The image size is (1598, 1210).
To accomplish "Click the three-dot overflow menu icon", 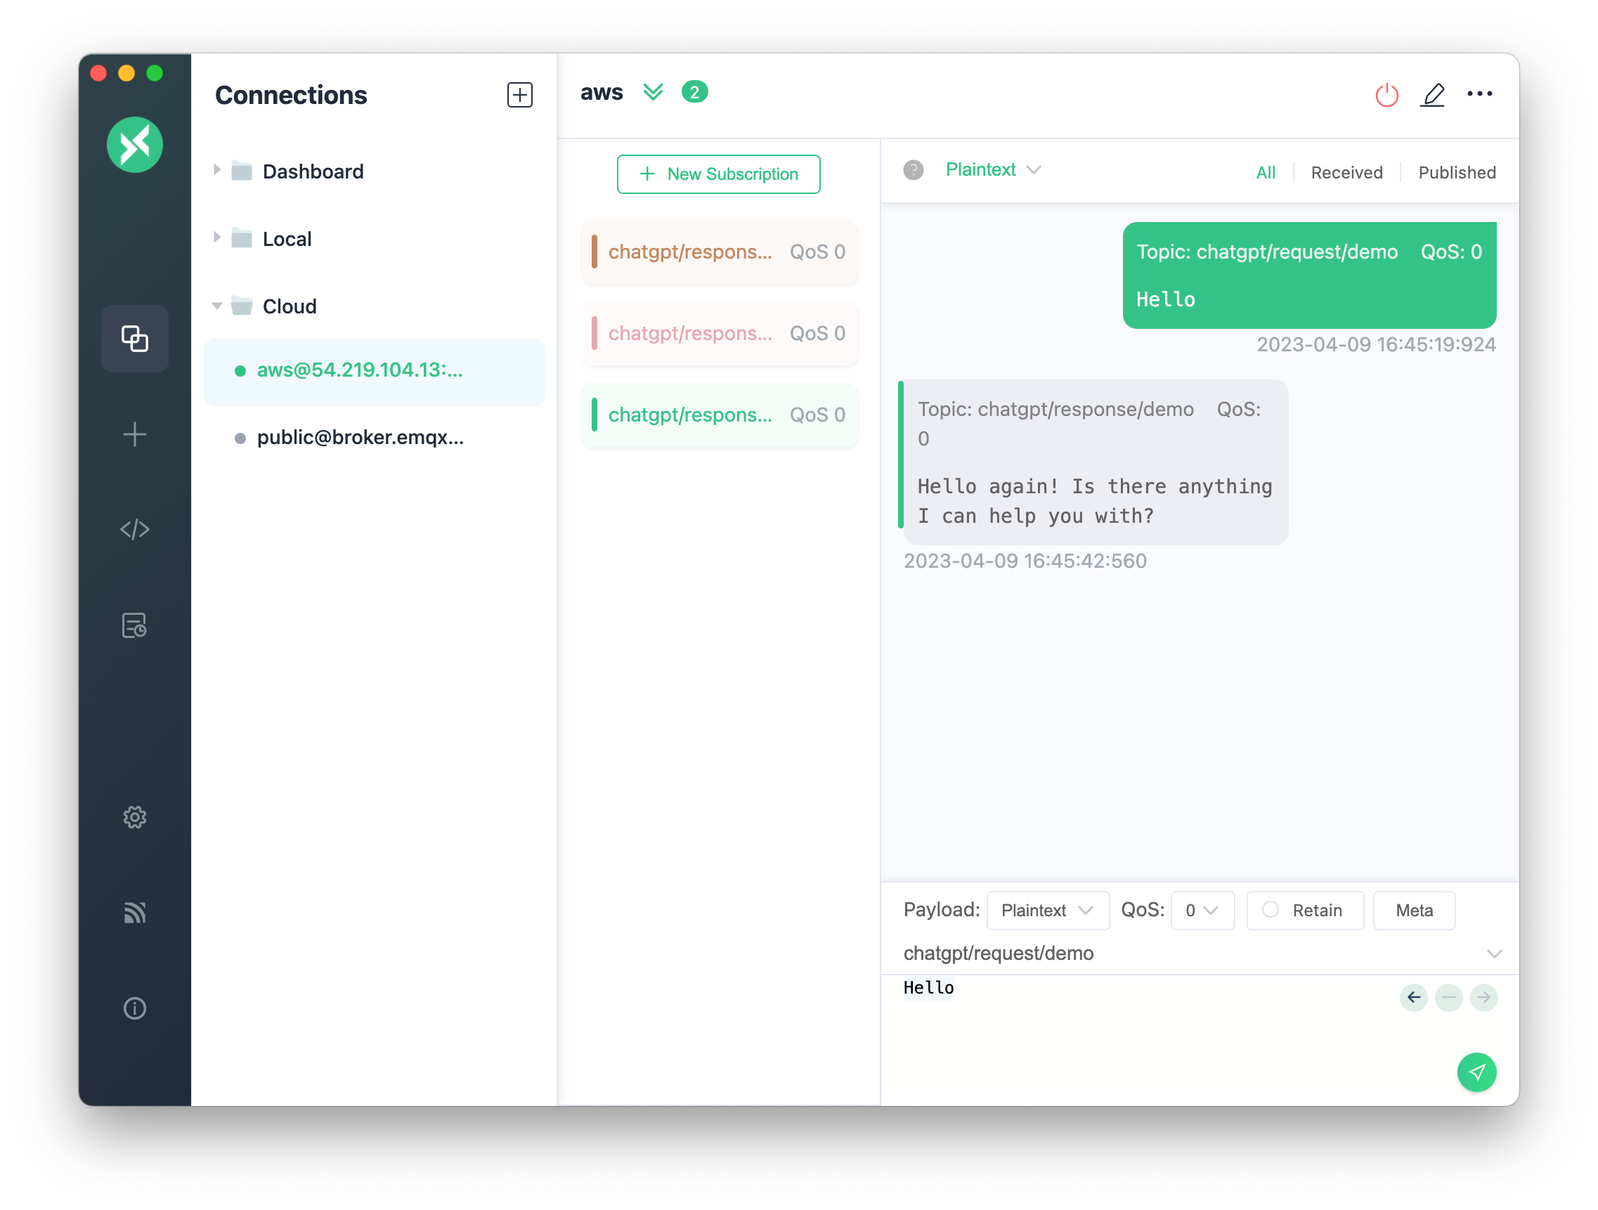I will point(1479,93).
